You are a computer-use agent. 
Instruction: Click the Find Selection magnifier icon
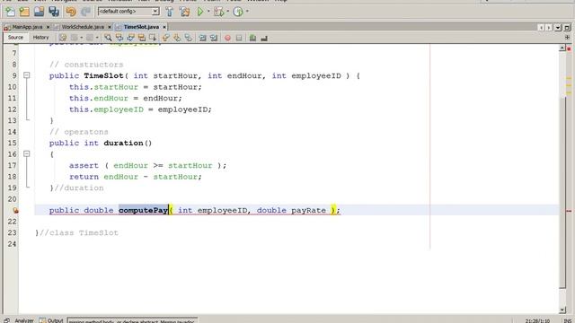(108, 38)
